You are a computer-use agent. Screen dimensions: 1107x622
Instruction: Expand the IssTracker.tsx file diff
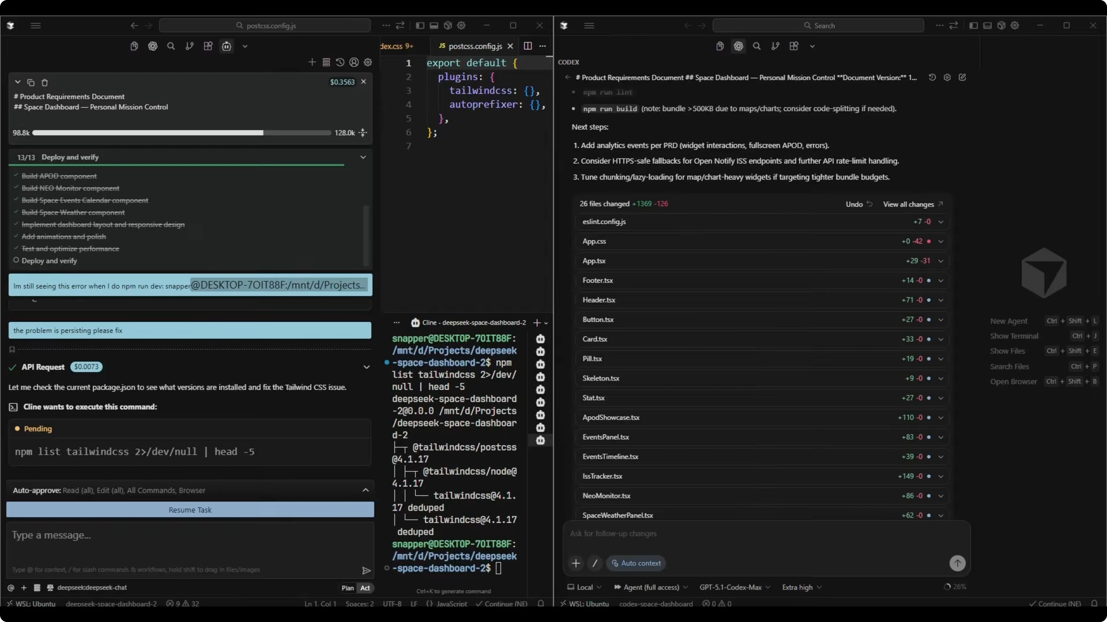pyautogui.click(x=941, y=476)
